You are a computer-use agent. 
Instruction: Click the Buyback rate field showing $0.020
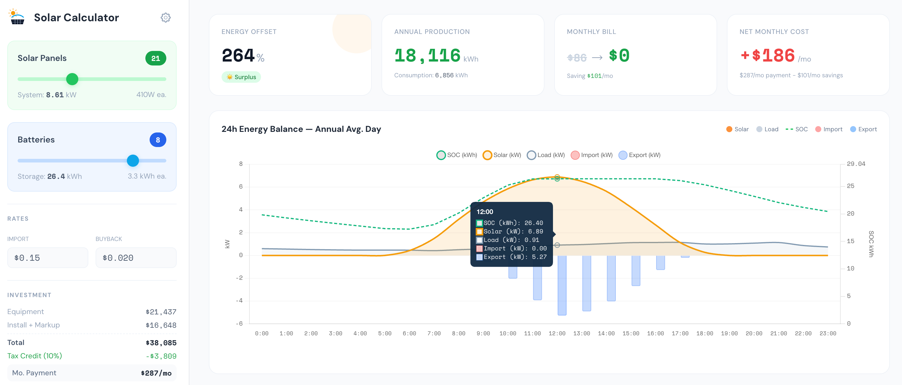pos(136,258)
